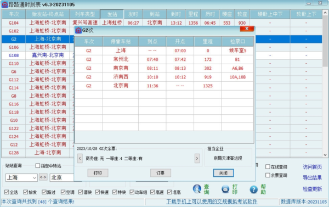The width and height of the screenshot is (329, 207).
Task: Open help via the question mark icon
Action: pos(254,189)
